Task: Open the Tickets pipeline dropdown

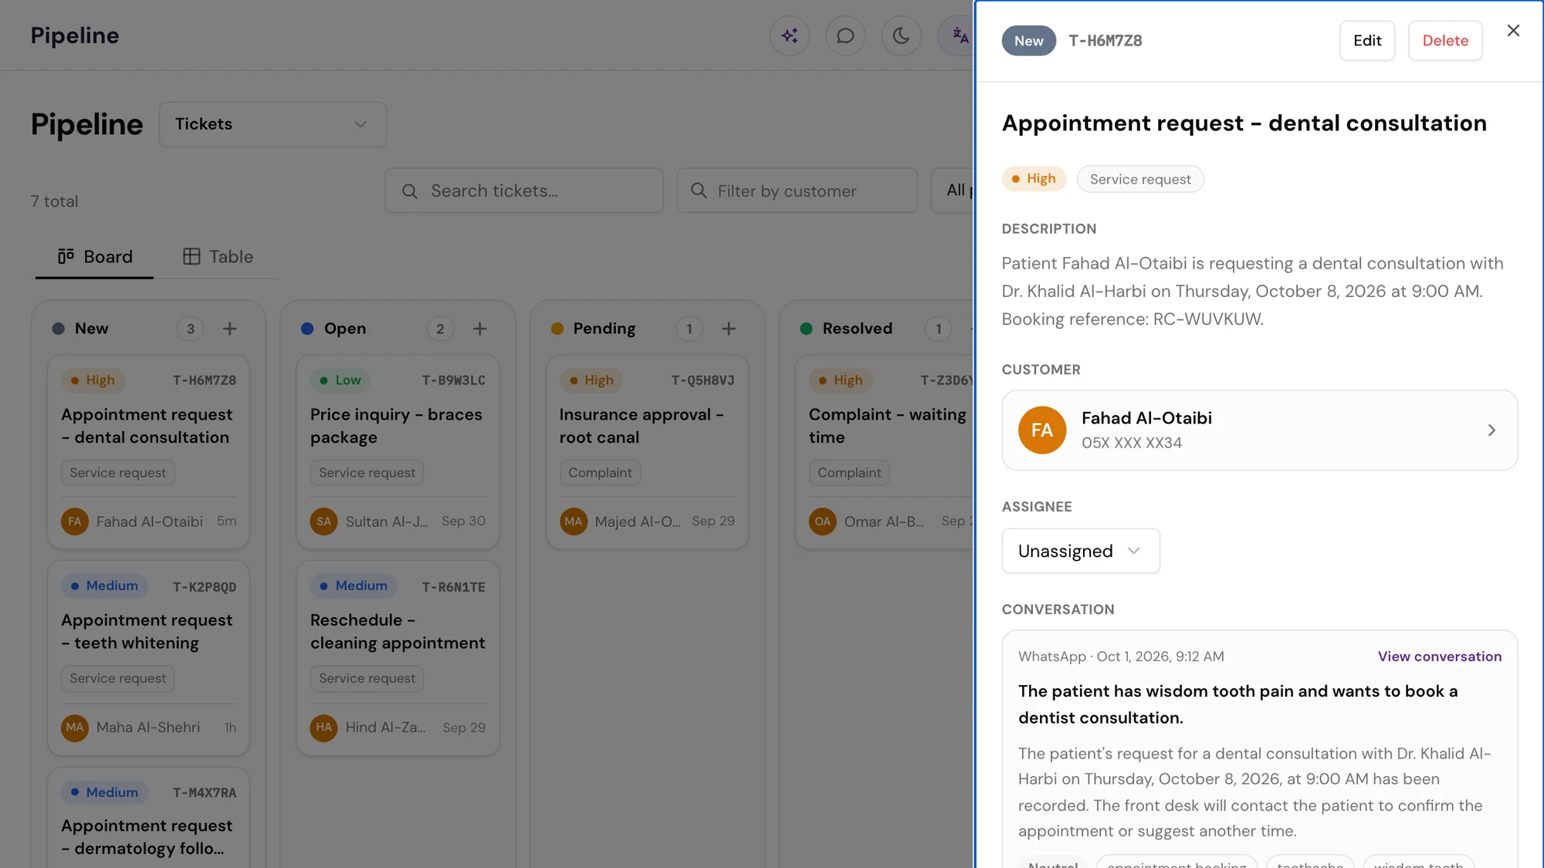Action: tap(273, 124)
